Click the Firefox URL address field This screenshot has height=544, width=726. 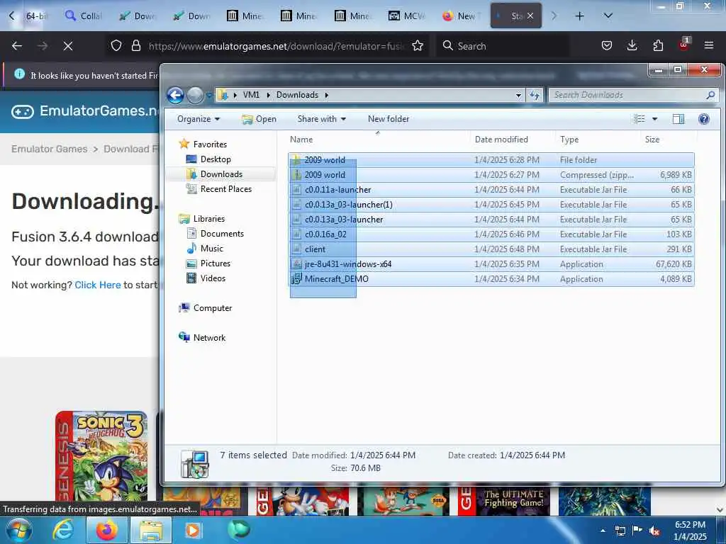[276, 46]
